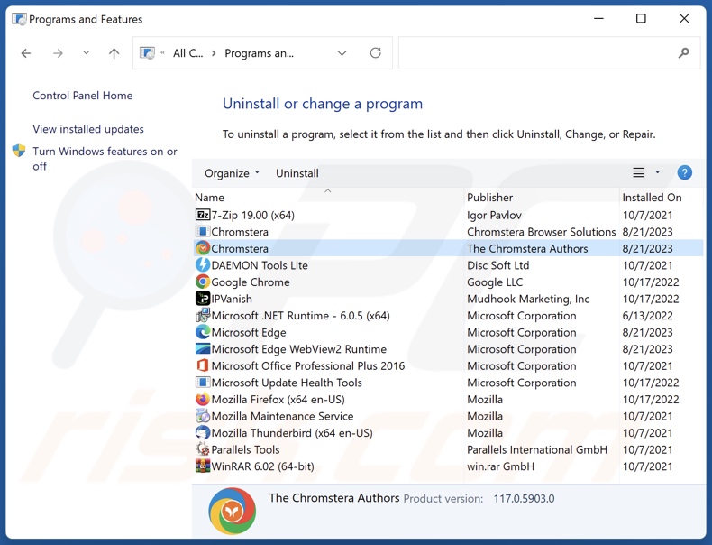Click the colorful Chromstera Authors row icon
This screenshot has height=545, width=712.
pos(203,249)
